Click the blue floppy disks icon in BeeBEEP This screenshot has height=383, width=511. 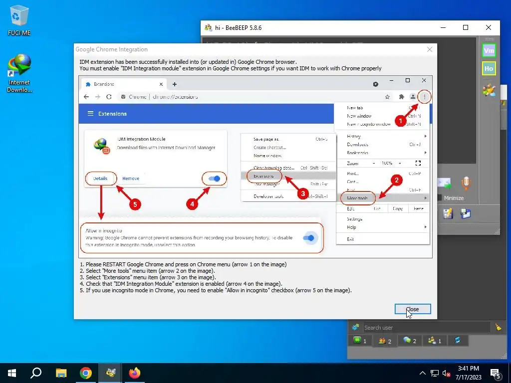click(466, 213)
